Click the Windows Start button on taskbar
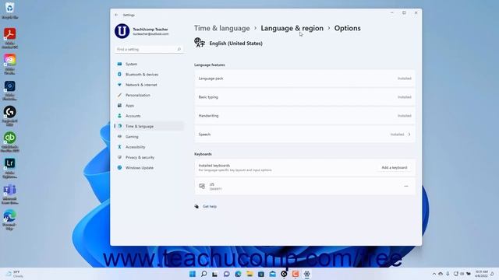This screenshot has height=280, width=499. pyautogui.click(x=193, y=274)
